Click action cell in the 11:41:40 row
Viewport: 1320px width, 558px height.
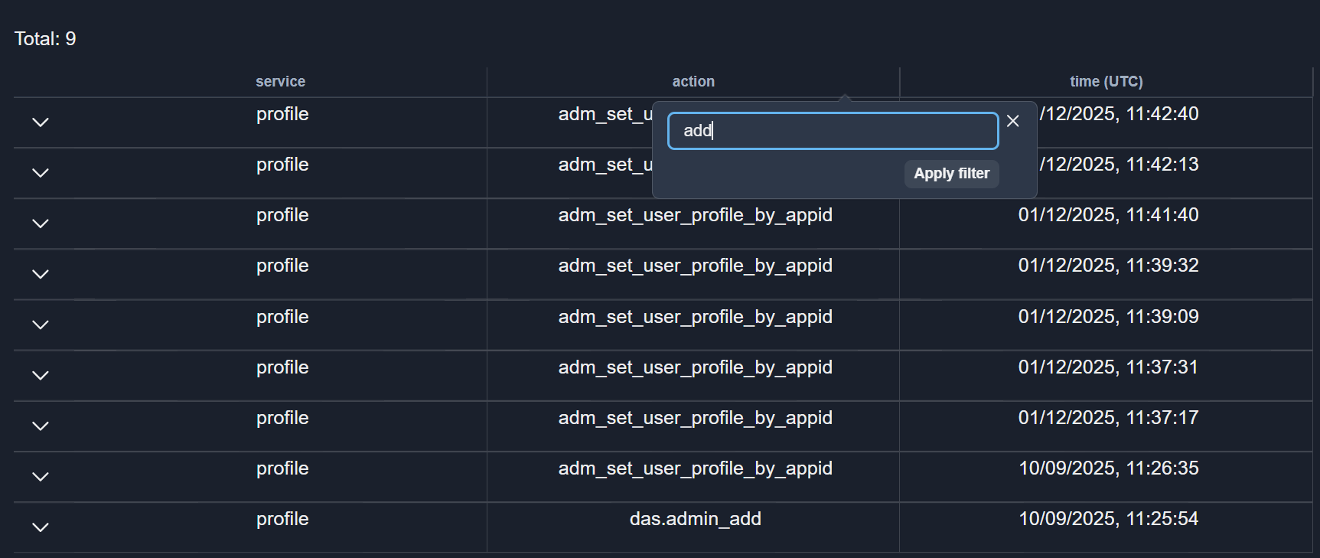pos(695,216)
